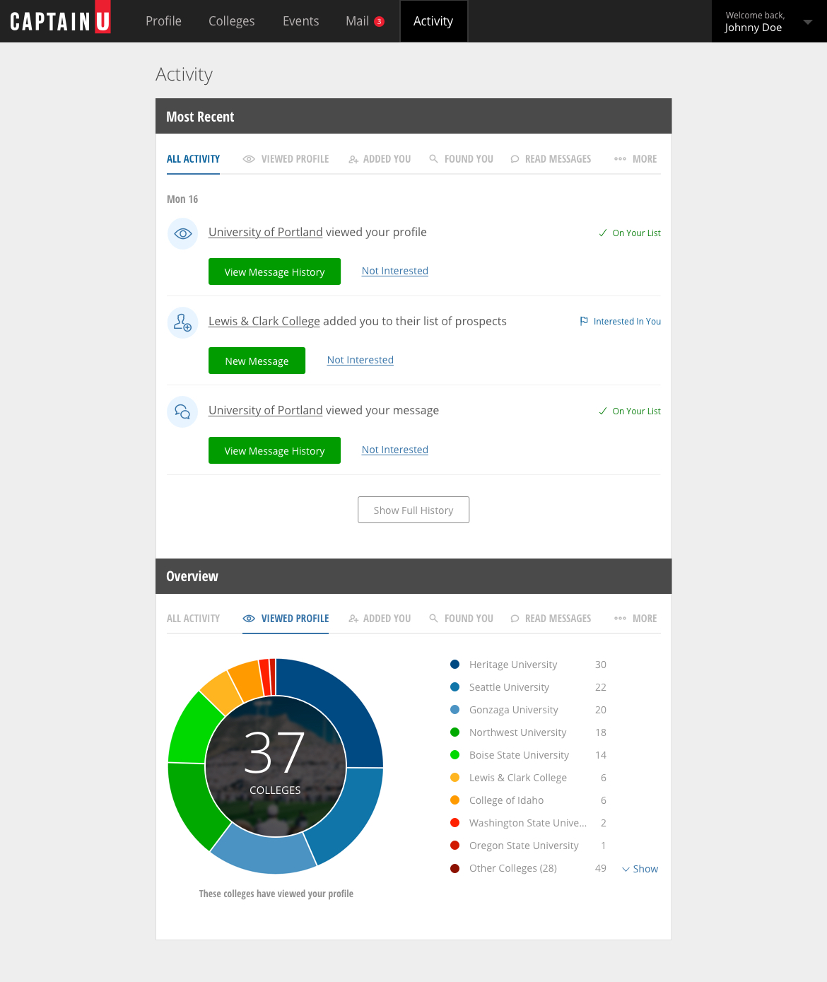Click Gonzaga University legend label
The height and width of the screenshot is (982, 827).
tap(513, 710)
